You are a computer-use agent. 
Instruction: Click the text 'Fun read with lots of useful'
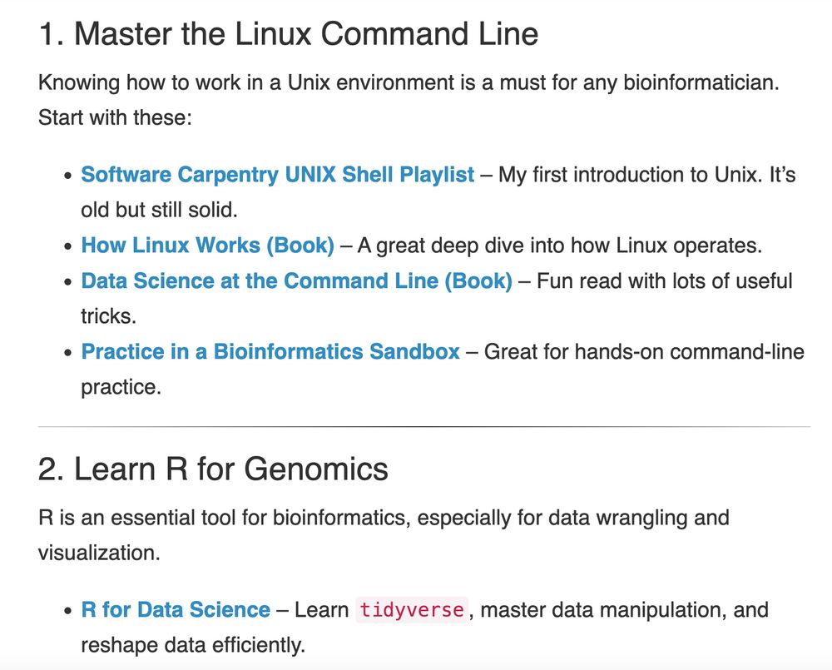pyautogui.click(x=664, y=280)
